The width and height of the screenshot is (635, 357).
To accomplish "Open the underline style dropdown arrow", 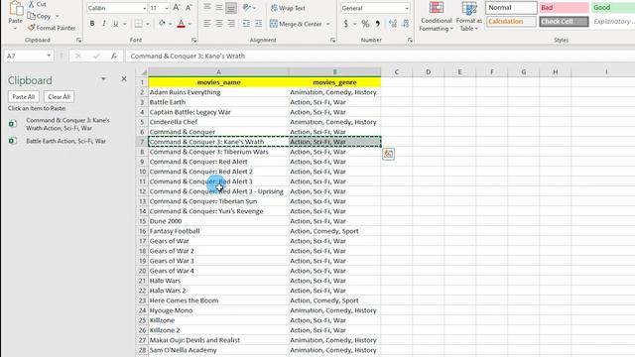I will [x=124, y=24].
